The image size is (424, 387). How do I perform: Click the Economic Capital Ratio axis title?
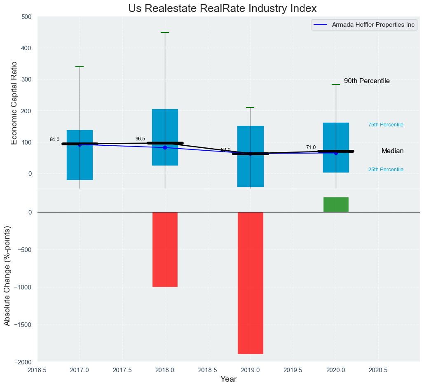pyautogui.click(x=14, y=103)
